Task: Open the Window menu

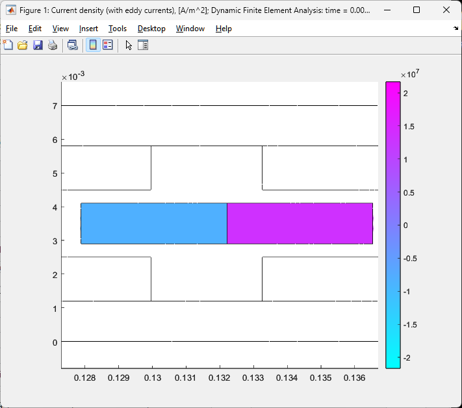Action: [190, 29]
